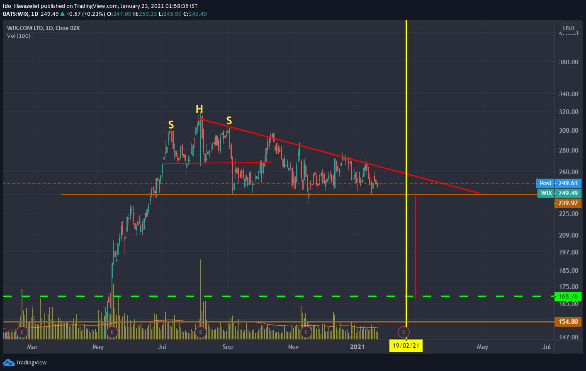This screenshot has height=371, width=586.
Task: Select the earnings marker above the Sep label
Action: point(201,332)
